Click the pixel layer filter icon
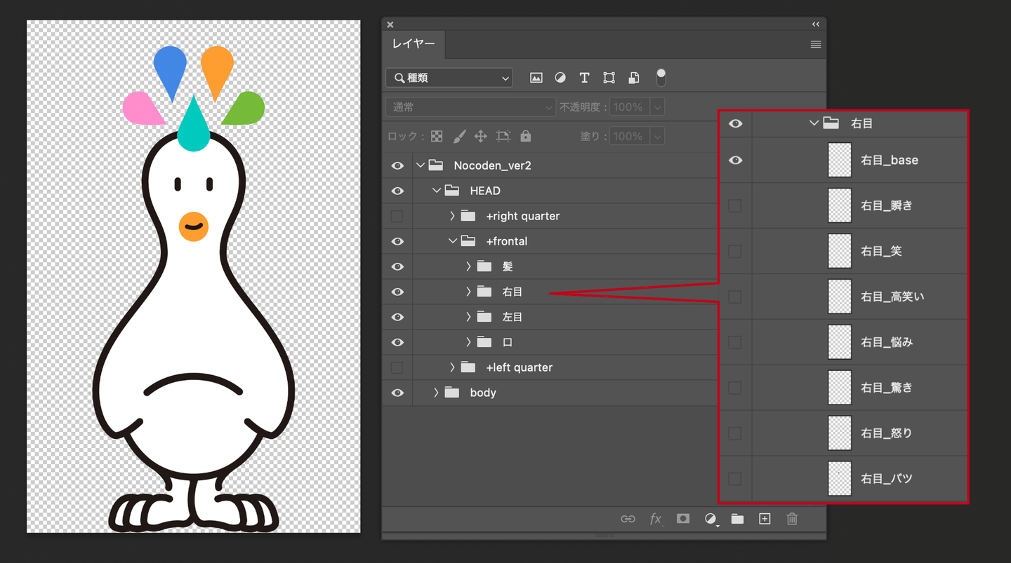The image size is (1011, 563). tap(536, 78)
